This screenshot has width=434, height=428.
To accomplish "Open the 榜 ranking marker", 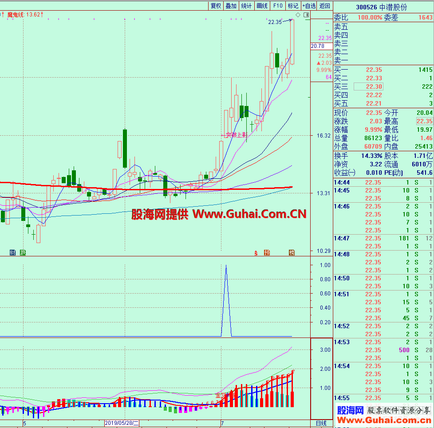I will 292,252.
